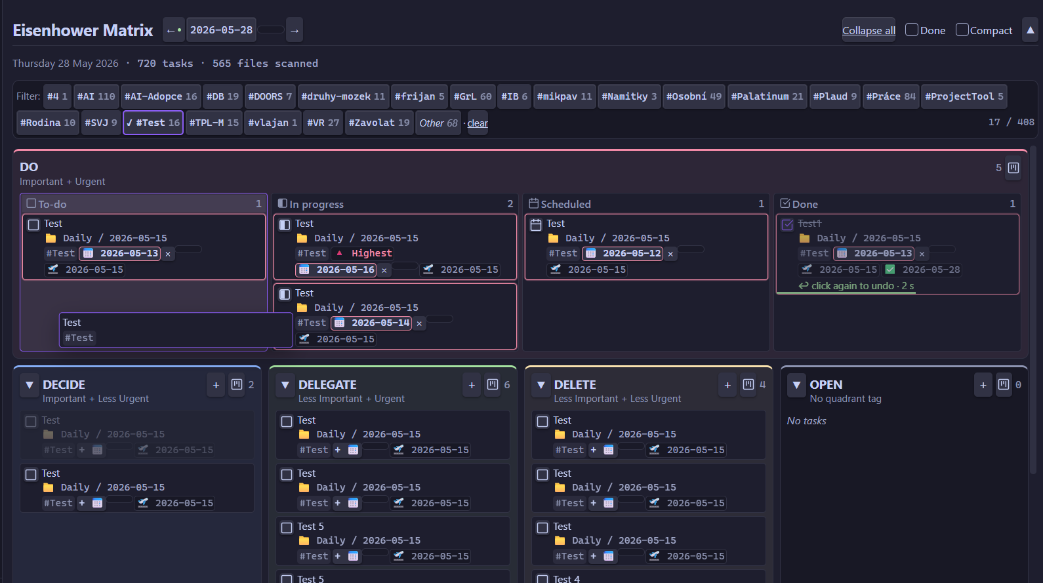Filter by #Palatinum tag
The image size is (1043, 583).
[767, 96]
